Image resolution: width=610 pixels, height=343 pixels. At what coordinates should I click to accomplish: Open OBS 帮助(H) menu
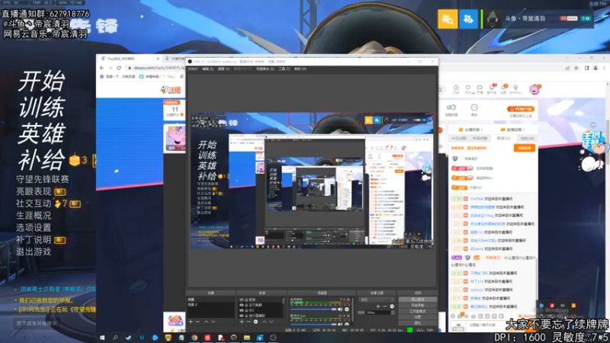[x=300, y=69]
